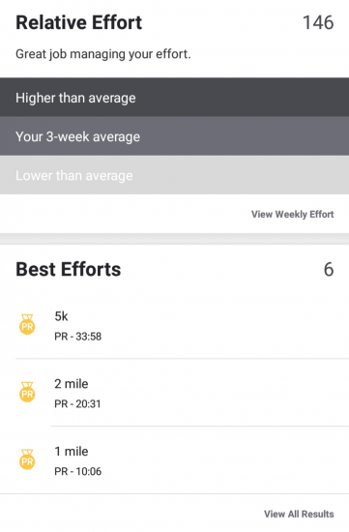
Task: Select Your 3-week average band
Action: click(174, 136)
